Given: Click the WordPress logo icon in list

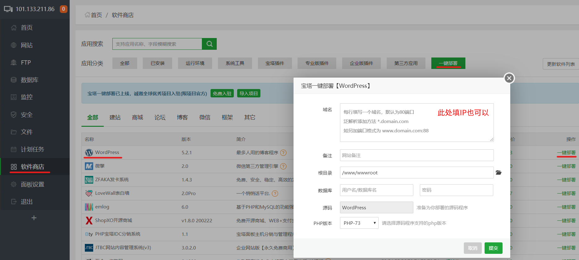Looking at the screenshot, I should [89, 153].
